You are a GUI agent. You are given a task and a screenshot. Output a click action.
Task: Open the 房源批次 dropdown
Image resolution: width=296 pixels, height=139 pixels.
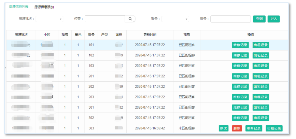coord(50,19)
